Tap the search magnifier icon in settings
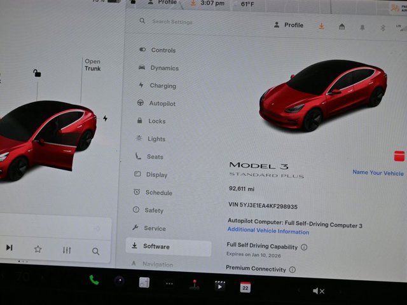The width and height of the screenshot is (407, 305). pyautogui.click(x=142, y=20)
